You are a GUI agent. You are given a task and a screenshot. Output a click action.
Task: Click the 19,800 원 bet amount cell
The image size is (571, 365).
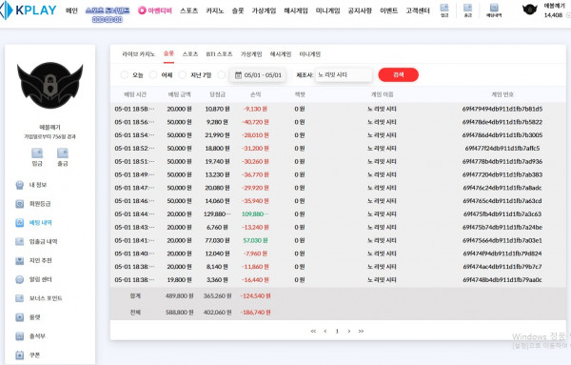tap(179, 279)
